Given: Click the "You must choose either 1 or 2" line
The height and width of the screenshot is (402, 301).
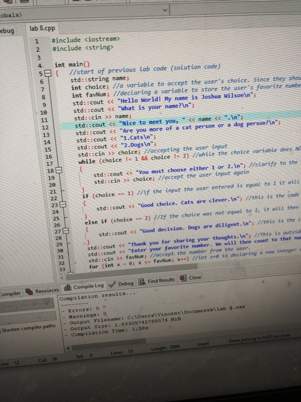Looking at the screenshot, I should [x=169, y=169].
